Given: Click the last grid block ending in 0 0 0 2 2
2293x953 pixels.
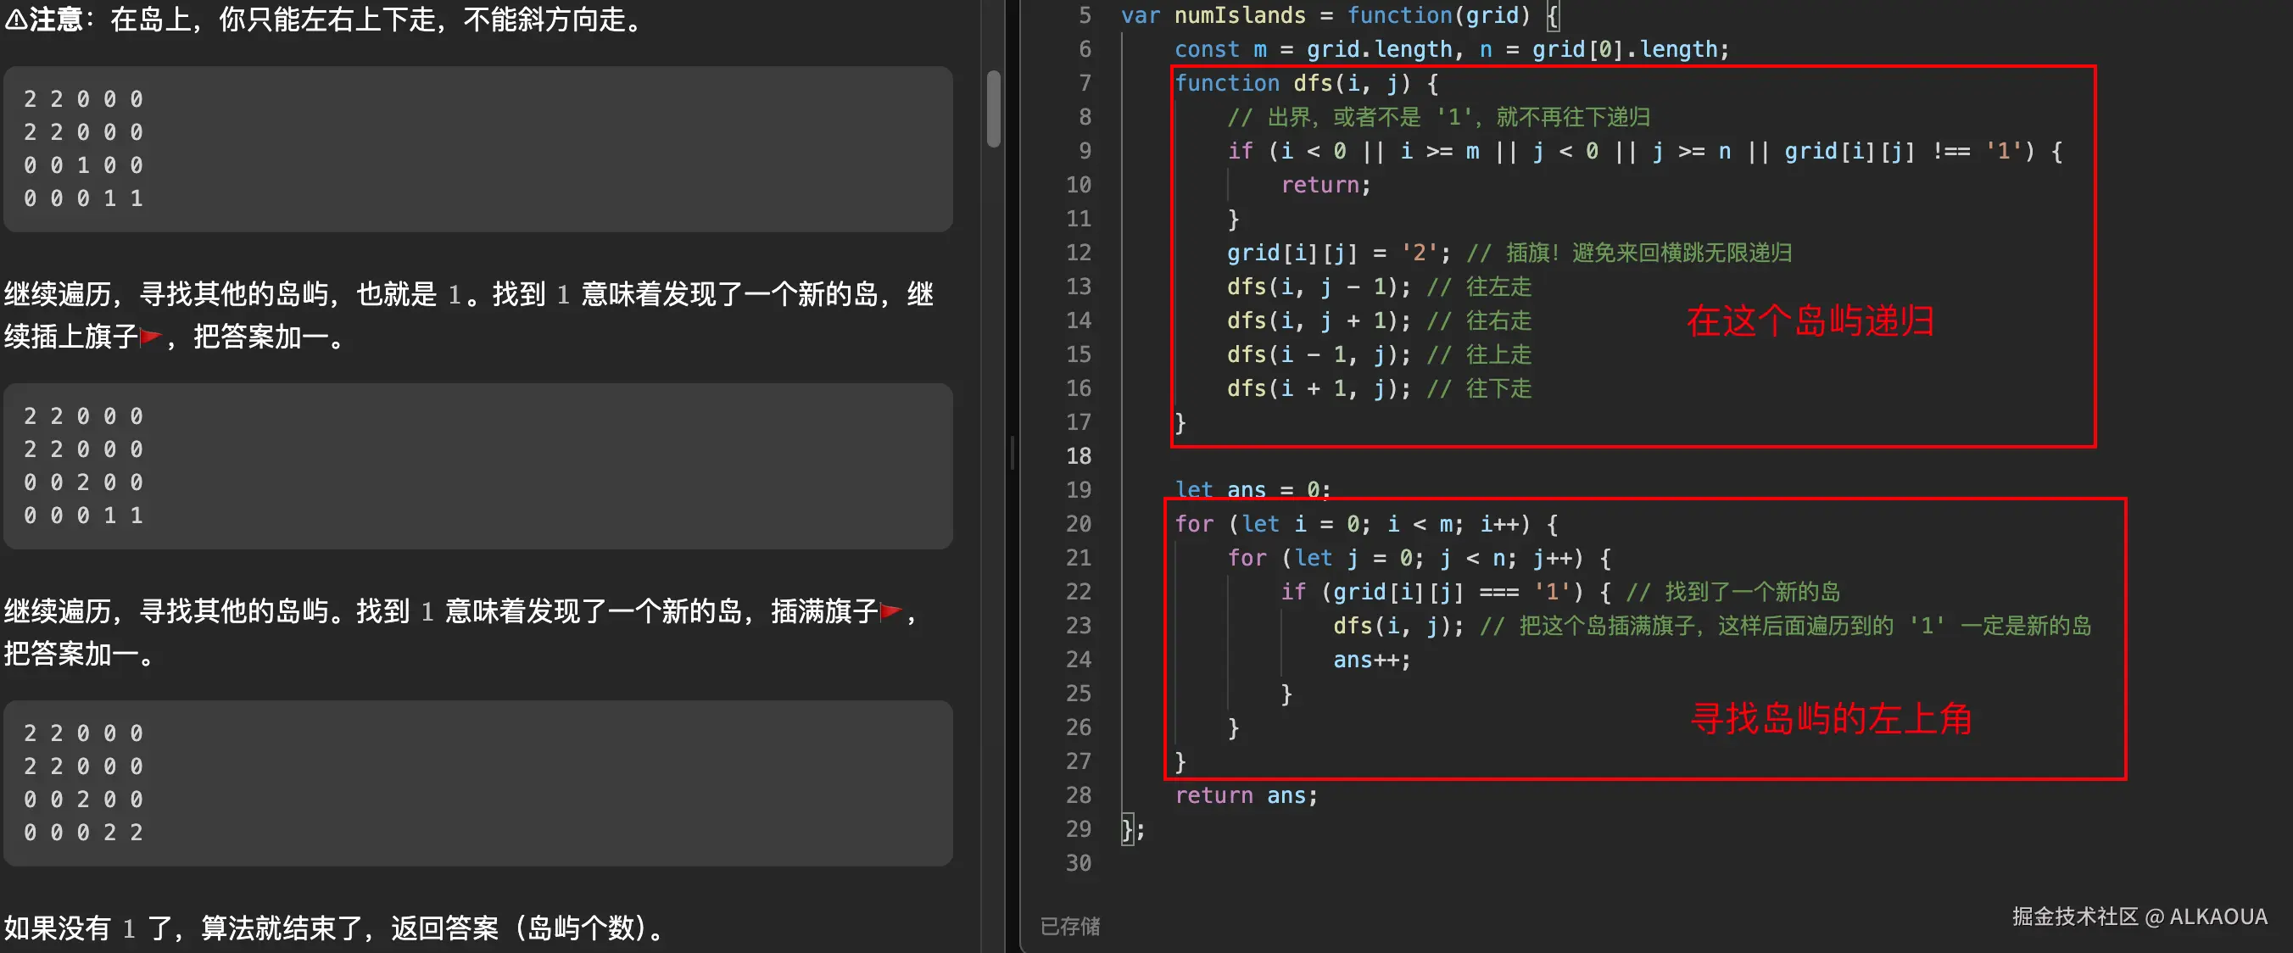Looking at the screenshot, I should click(477, 782).
